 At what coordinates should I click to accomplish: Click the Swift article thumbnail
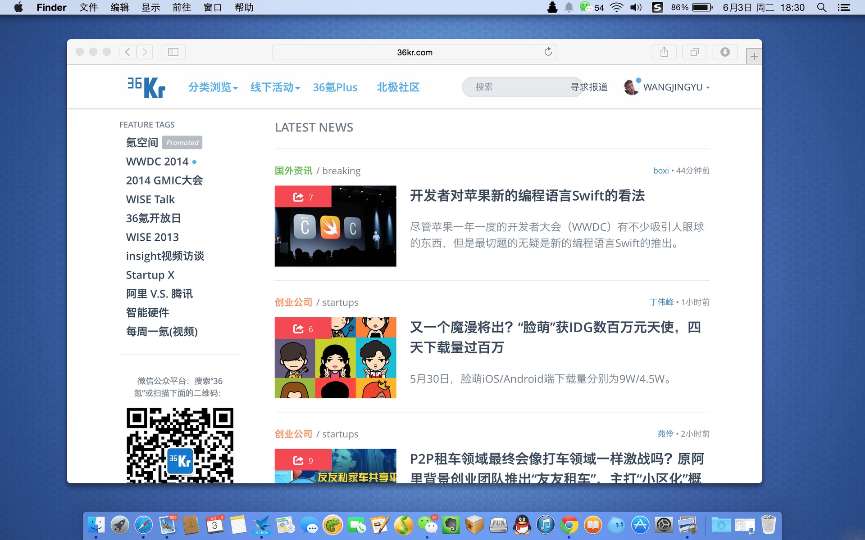(335, 226)
